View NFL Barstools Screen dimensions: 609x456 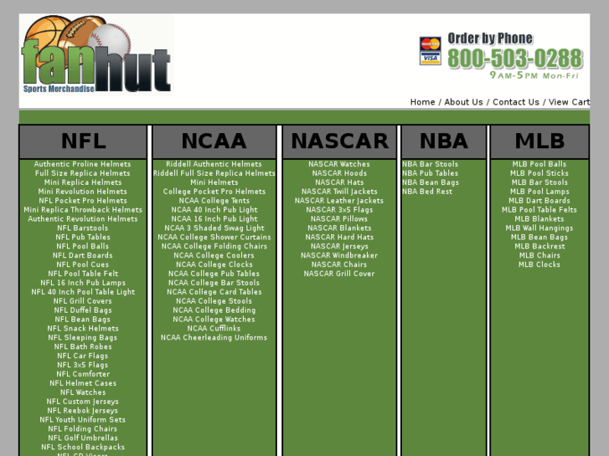point(82,228)
